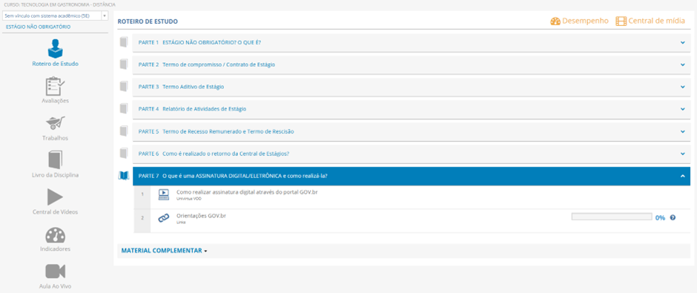Click the Central de mídia film icon
Viewport: 697px width, 293px height.
pos(621,22)
